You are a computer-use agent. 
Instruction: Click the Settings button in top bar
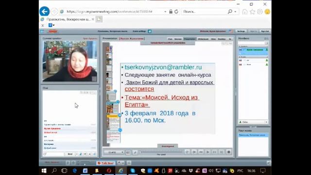coord(241,31)
